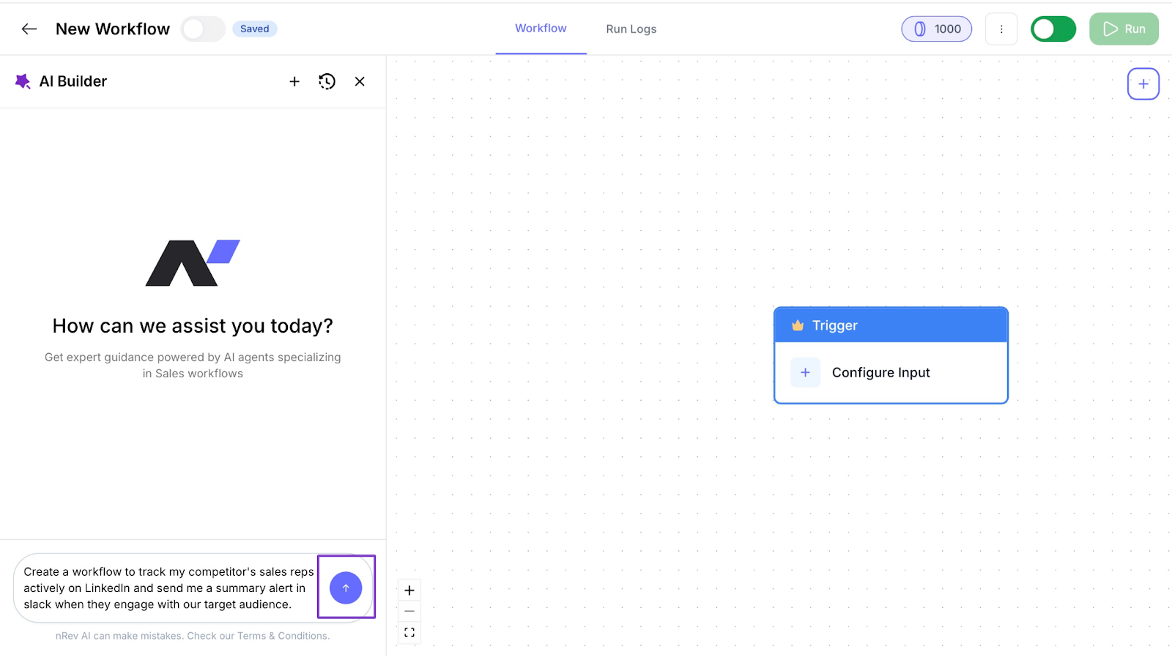
Task: Open the credits badge showing 1000
Action: tap(936, 29)
